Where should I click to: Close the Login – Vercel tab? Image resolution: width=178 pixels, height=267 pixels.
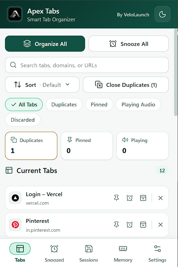click(161, 198)
